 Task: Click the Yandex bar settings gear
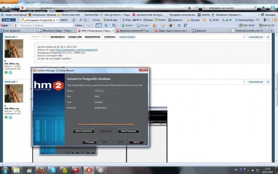pyautogui.click(x=179, y=25)
